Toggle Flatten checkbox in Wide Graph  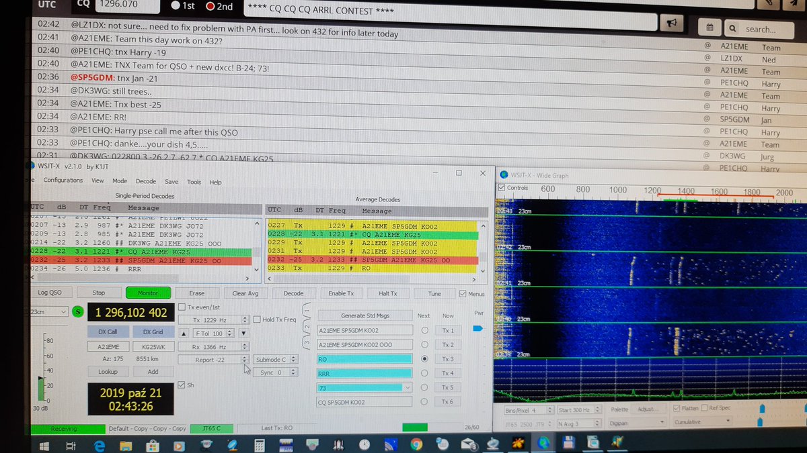click(x=677, y=408)
